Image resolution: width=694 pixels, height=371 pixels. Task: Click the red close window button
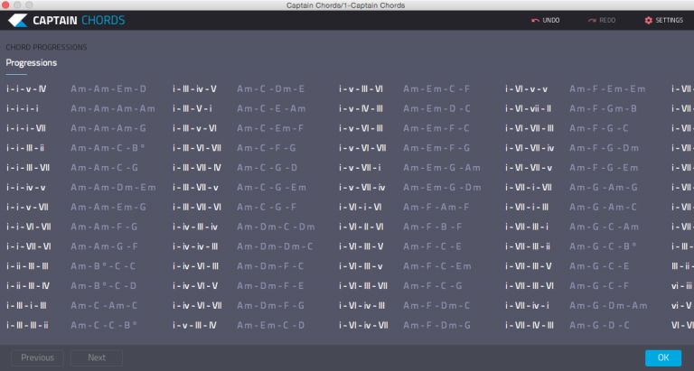(5, 5)
